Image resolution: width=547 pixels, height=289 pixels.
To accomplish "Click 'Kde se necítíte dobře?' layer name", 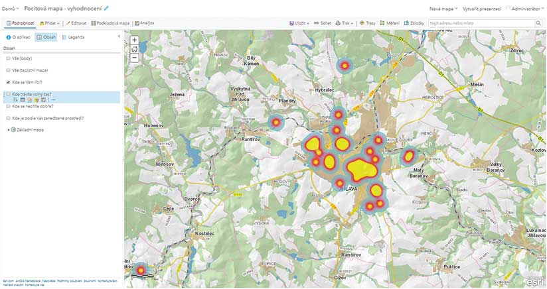I will 33,106.
